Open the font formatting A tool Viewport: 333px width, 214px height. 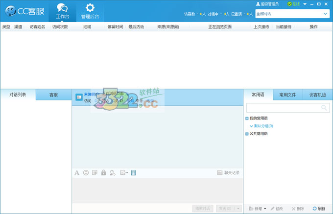[x=77, y=173]
